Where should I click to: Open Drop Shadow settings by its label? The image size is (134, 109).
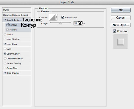pyautogui.click(x=13, y=73)
